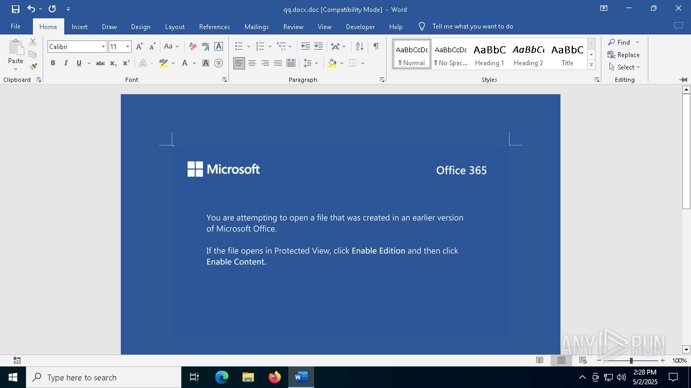This screenshot has height=388, width=691.
Task: Switch to Web Layout view icon
Action: click(x=583, y=361)
